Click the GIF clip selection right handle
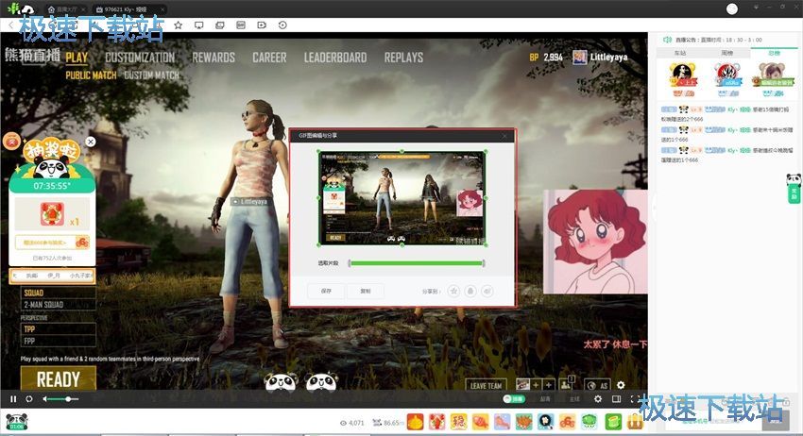 [x=484, y=263]
